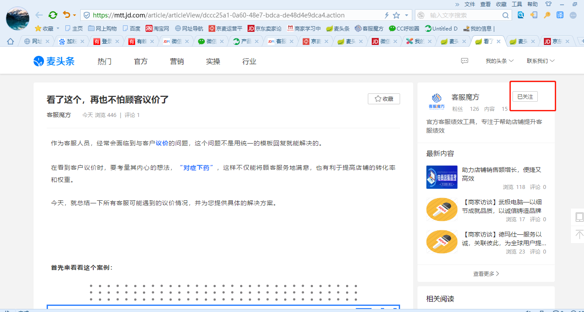Expand the 我的头条 dropdown
The width and height of the screenshot is (584, 312).
[499, 61]
